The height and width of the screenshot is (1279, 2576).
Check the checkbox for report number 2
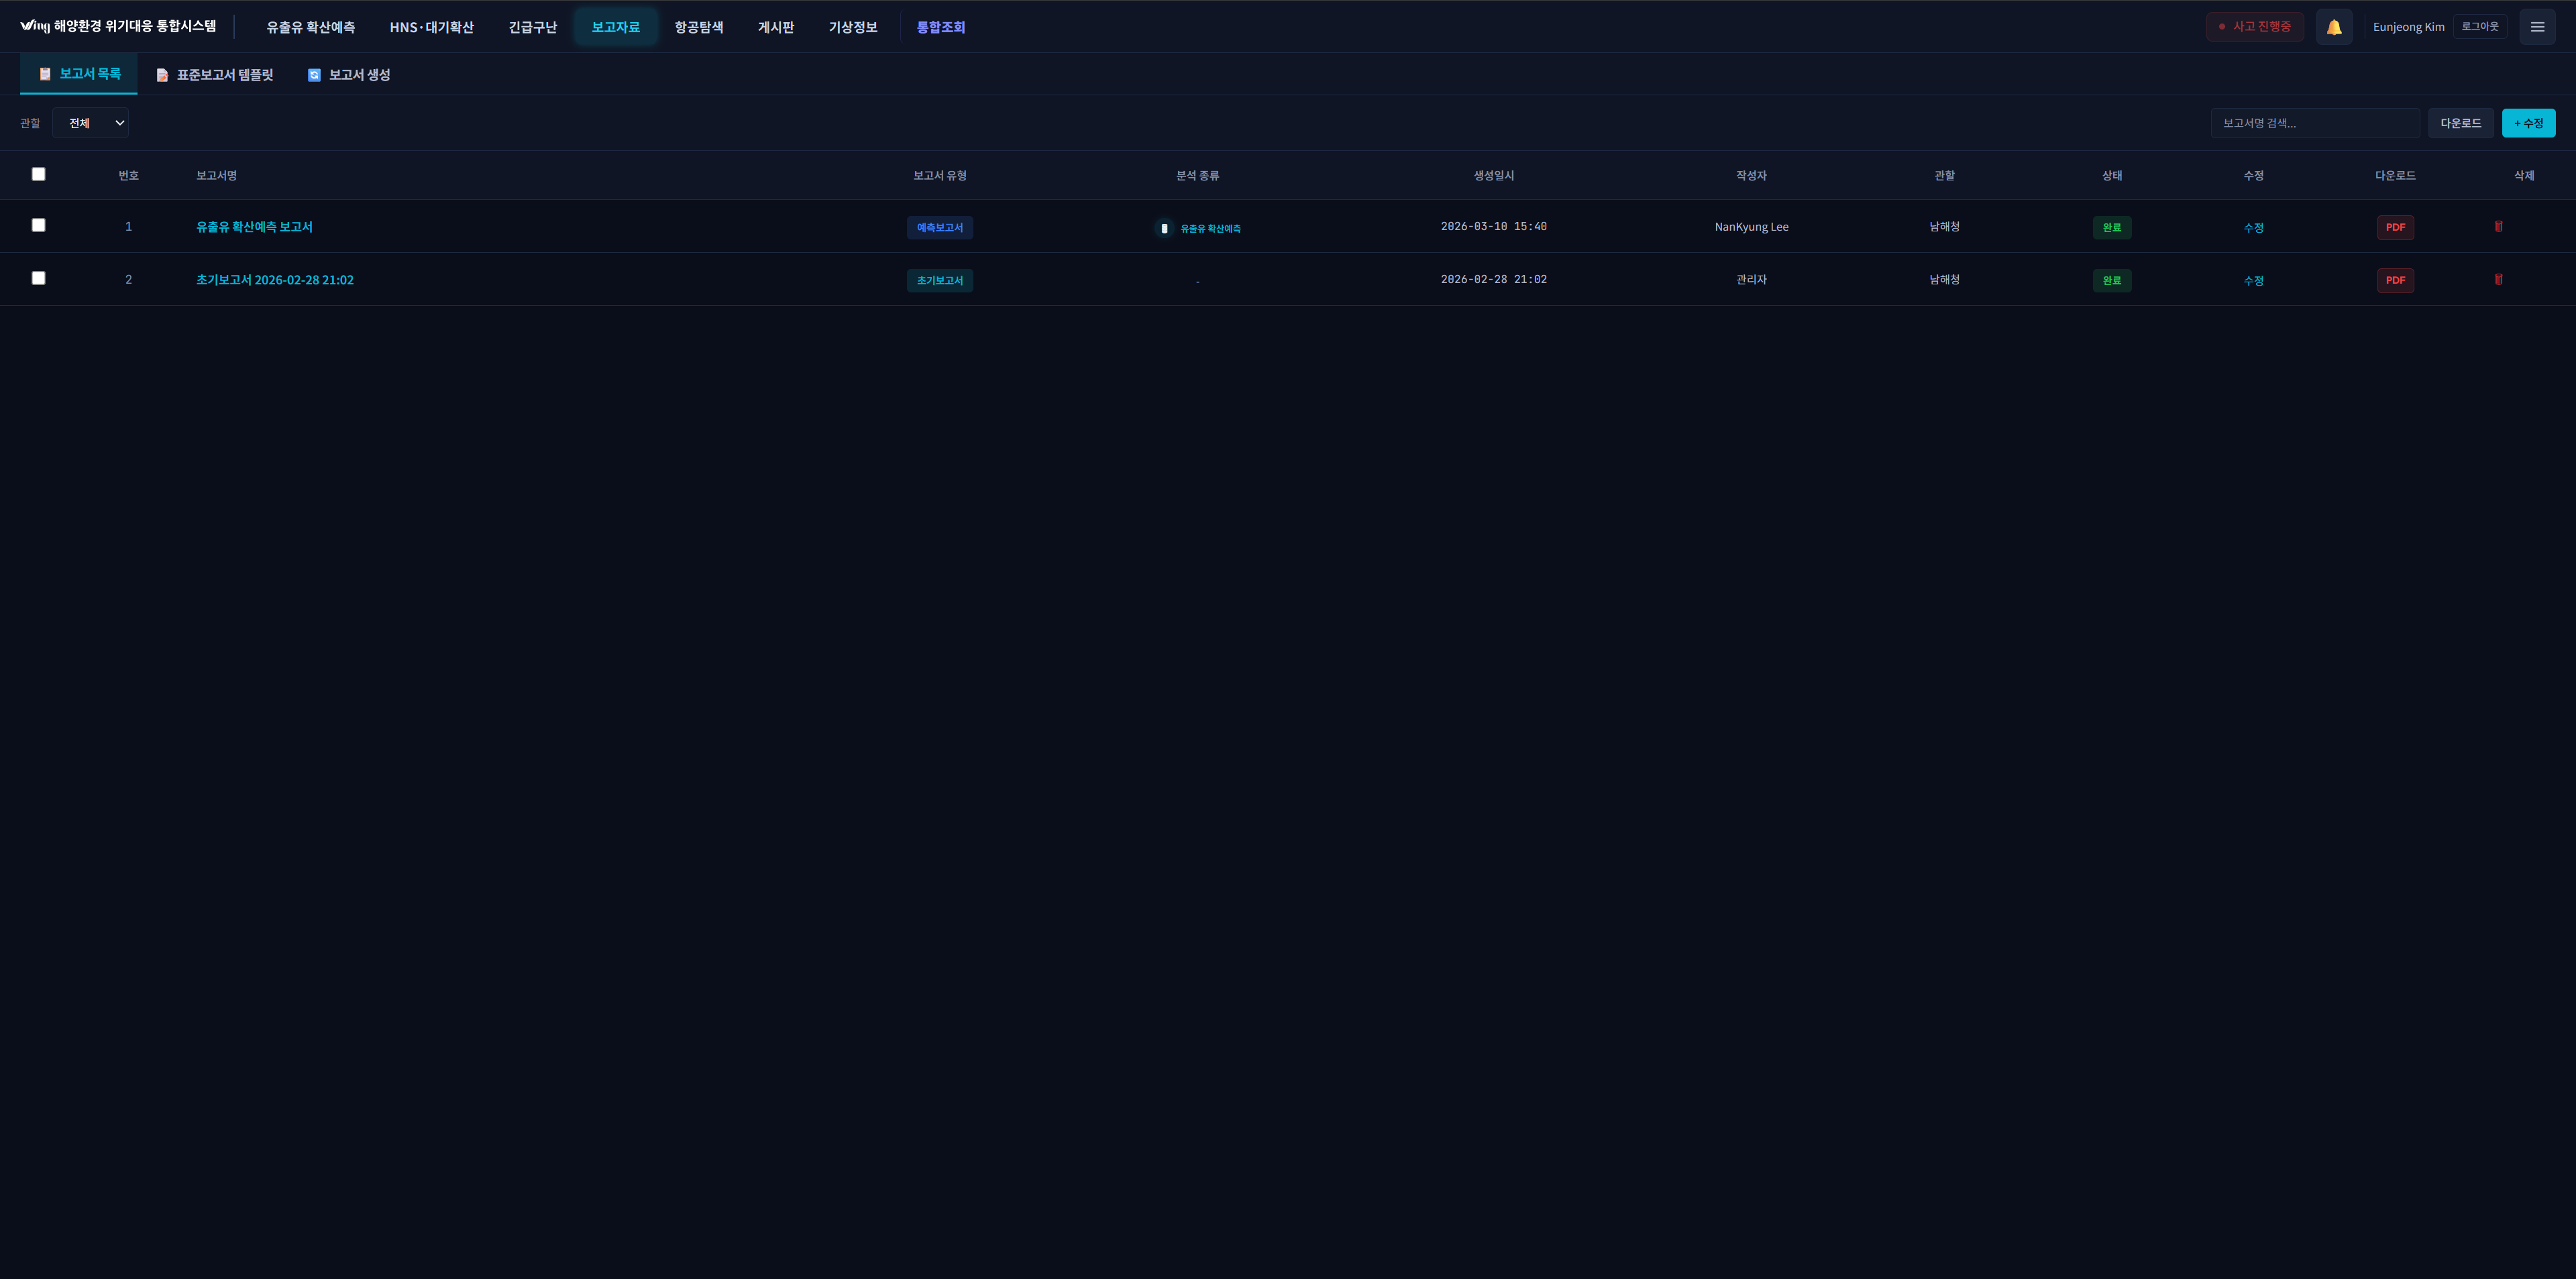38,278
